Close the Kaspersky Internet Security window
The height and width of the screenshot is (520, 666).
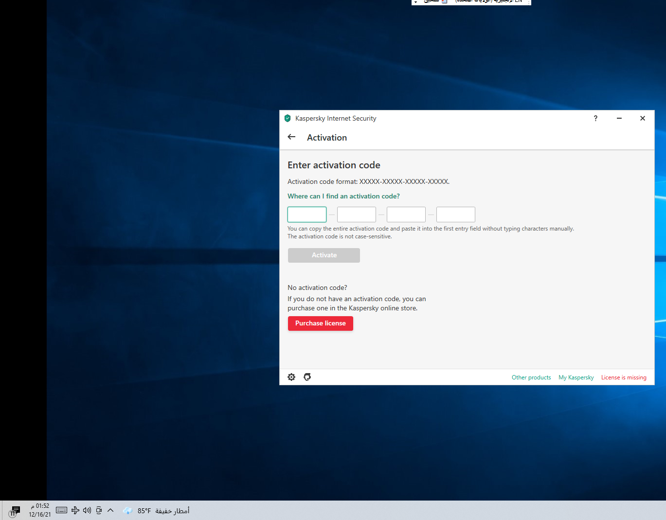point(643,118)
